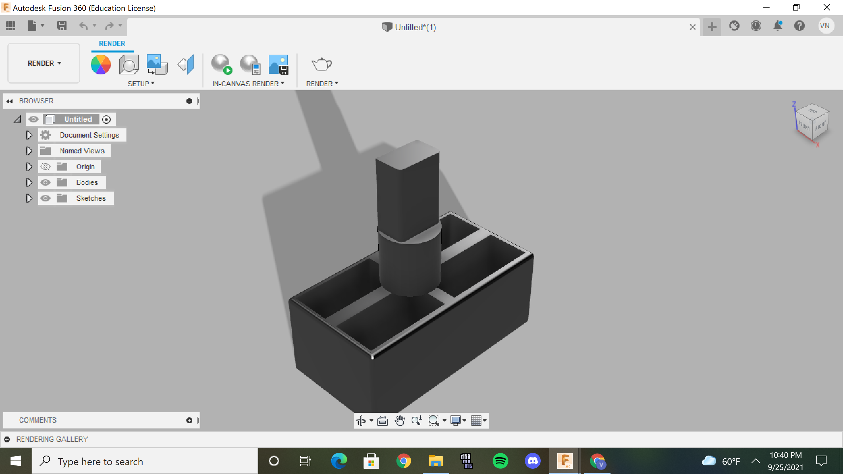Select the Decal tool icon
This screenshot has width=843, height=474.
tap(157, 65)
